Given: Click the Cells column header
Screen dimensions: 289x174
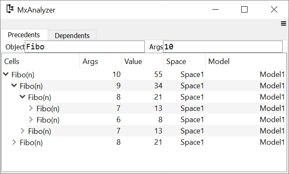Looking at the screenshot, I should point(40,61).
